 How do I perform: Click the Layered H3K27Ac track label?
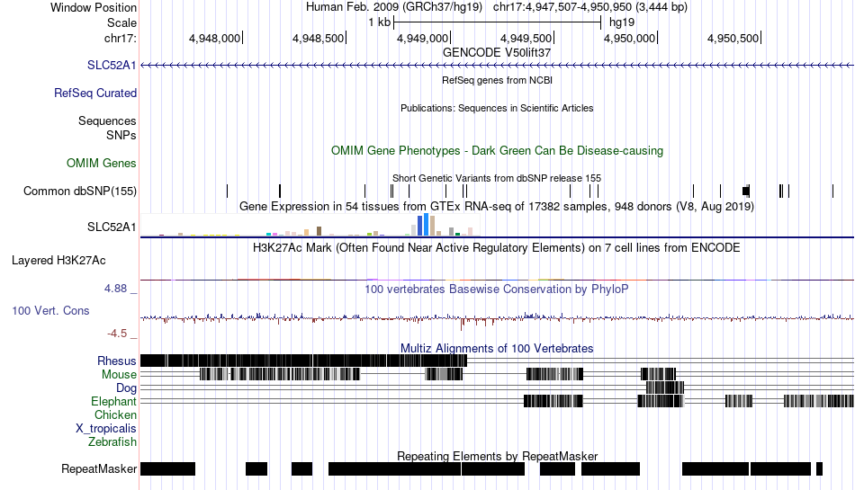coord(58,260)
